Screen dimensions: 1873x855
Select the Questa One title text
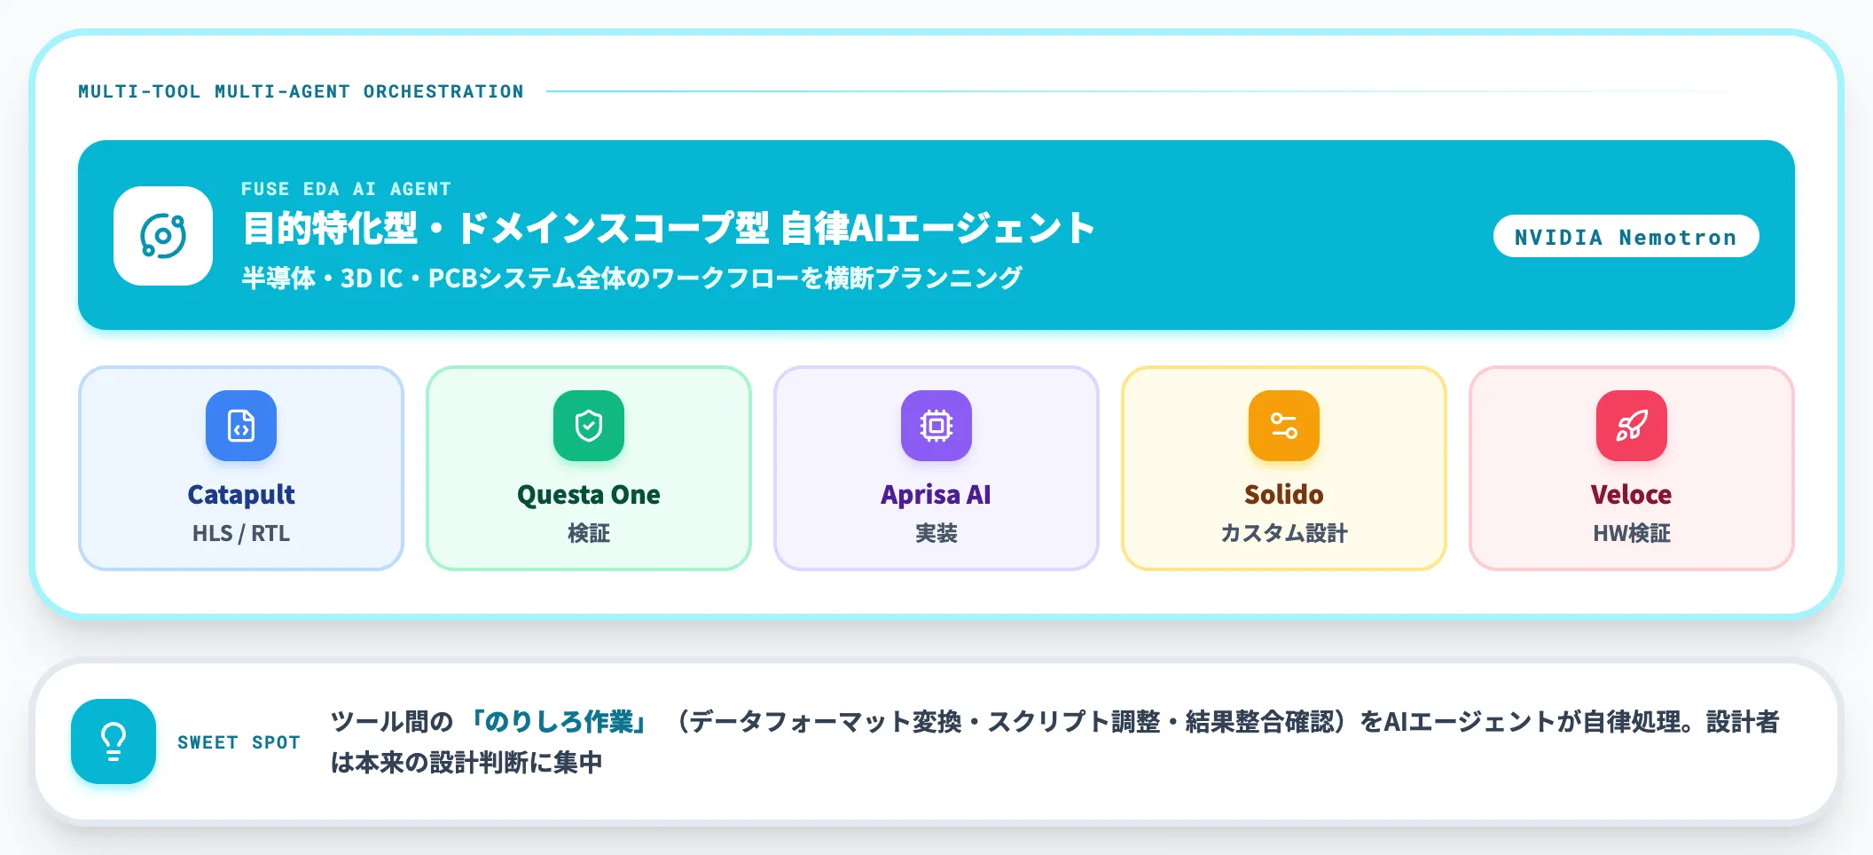589,494
